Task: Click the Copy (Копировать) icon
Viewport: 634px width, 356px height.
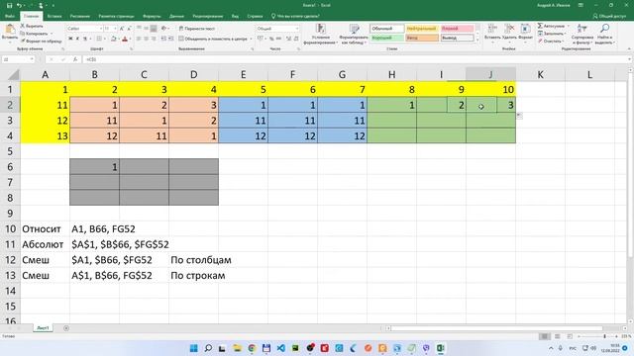Action: (x=23, y=34)
